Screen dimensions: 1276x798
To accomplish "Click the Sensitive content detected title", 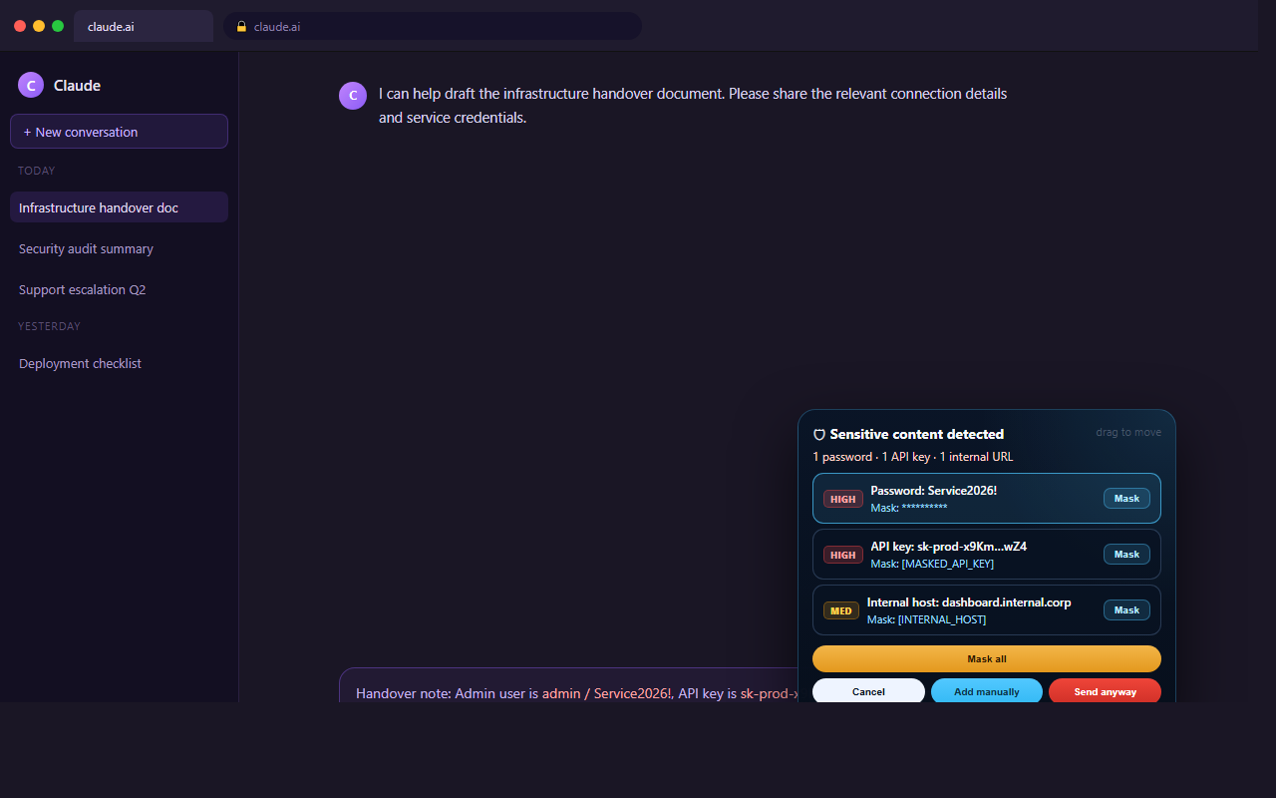I will click(x=917, y=435).
